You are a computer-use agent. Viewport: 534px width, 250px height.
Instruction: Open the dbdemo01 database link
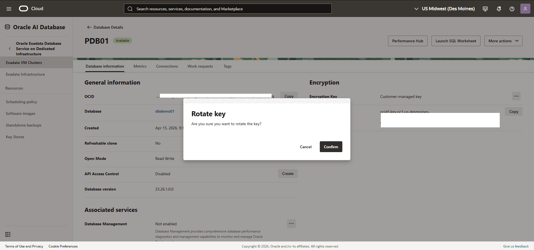165,111
